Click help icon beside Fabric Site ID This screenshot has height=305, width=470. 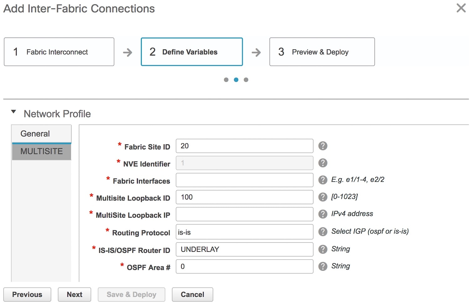pyautogui.click(x=323, y=146)
